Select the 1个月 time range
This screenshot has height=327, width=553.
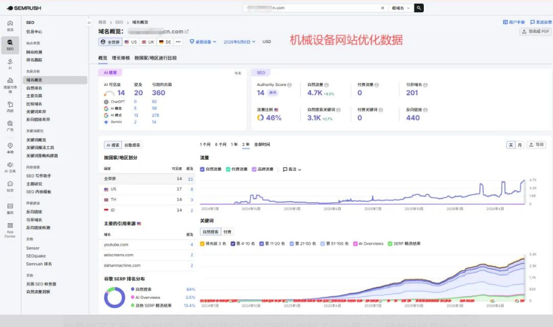(205, 144)
